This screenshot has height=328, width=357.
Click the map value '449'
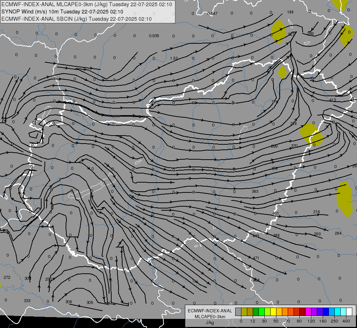256,236
